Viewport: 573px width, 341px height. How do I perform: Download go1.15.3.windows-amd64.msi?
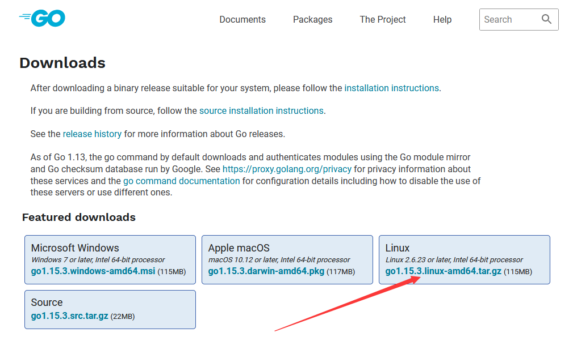(x=93, y=271)
